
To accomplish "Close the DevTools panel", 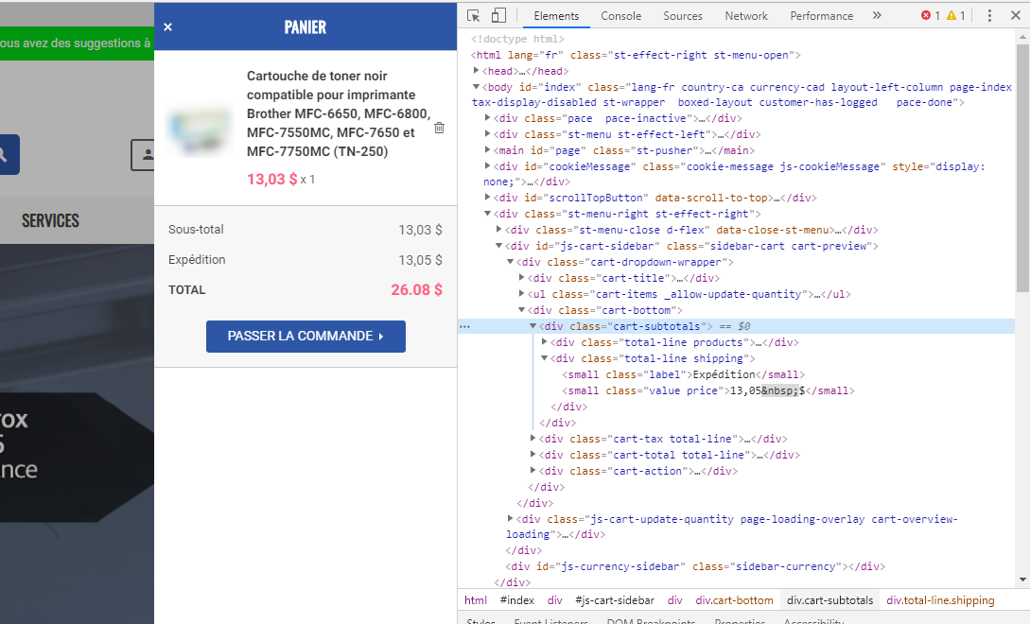I will click(x=1015, y=16).
